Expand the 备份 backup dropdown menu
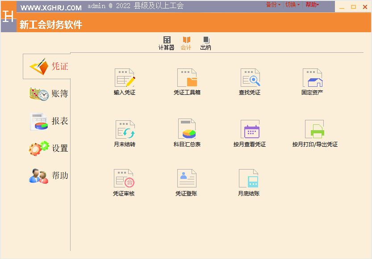 [x=273, y=5]
